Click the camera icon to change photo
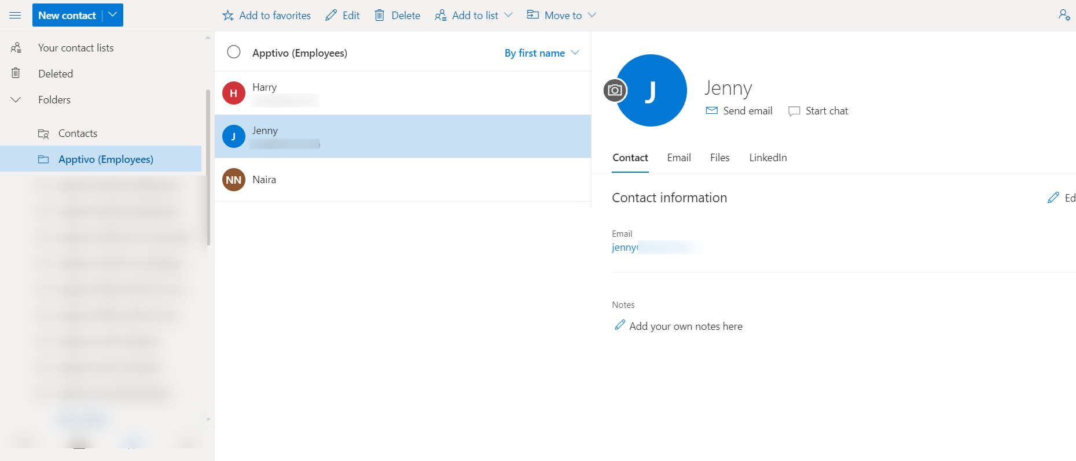The height and width of the screenshot is (461, 1076). coord(615,90)
